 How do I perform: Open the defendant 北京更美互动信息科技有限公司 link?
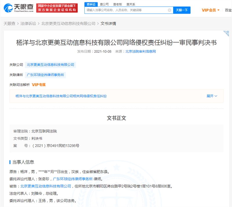[x=46, y=186]
